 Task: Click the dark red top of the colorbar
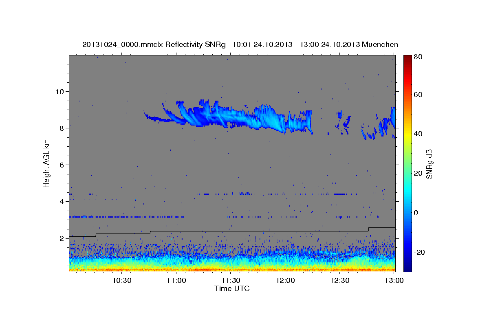[407, 58]
